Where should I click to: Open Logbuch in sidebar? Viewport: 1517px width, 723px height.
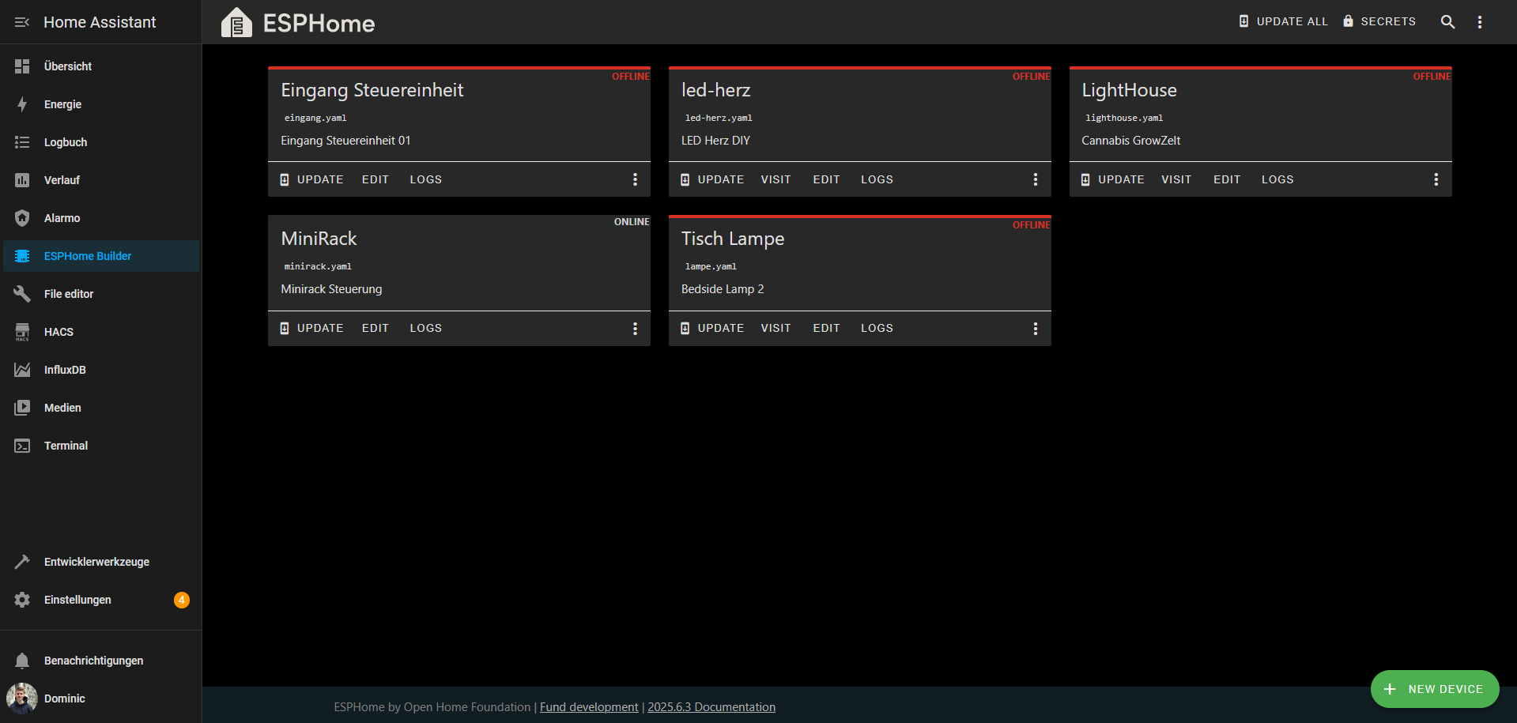coord(101,142)
